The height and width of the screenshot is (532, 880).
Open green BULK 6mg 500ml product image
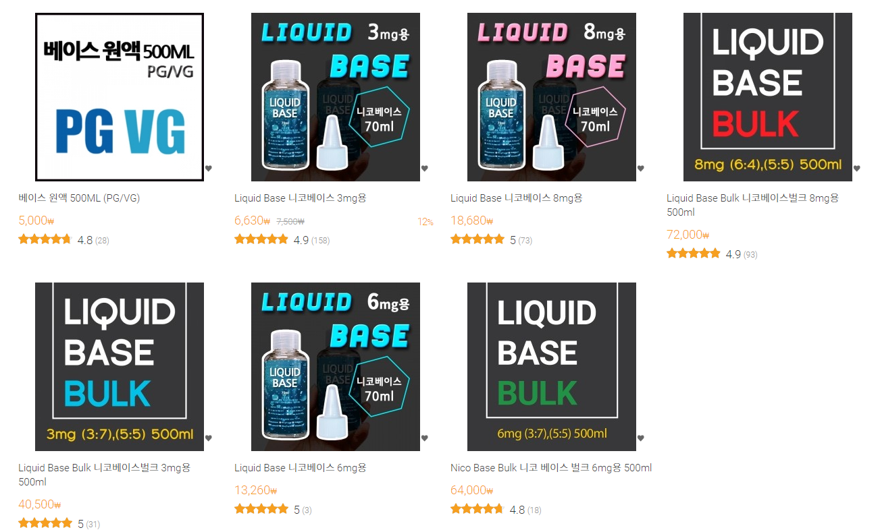pyautogui.click(x=552, y=367)
